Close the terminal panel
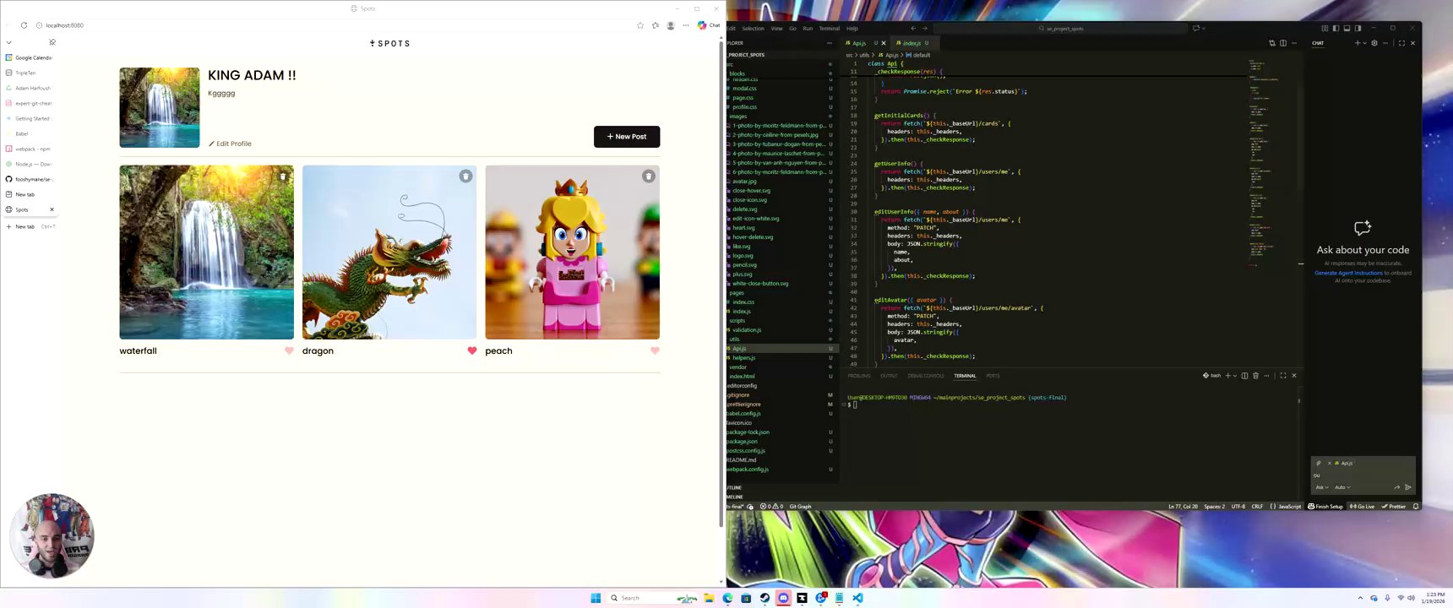The width and height of the screenshot is (1453, 608). click(x=1293, y=376)
